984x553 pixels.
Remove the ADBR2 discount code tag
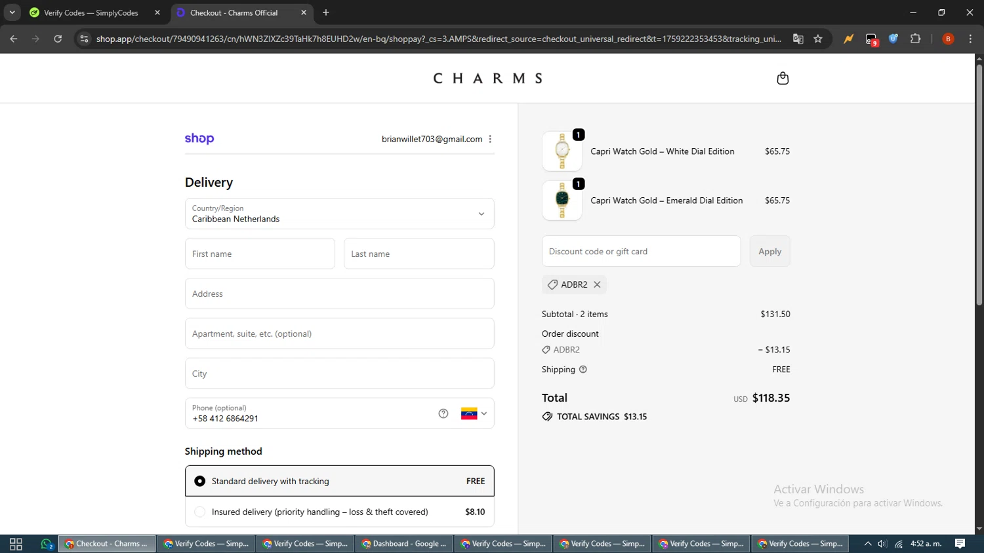(597, 284)
